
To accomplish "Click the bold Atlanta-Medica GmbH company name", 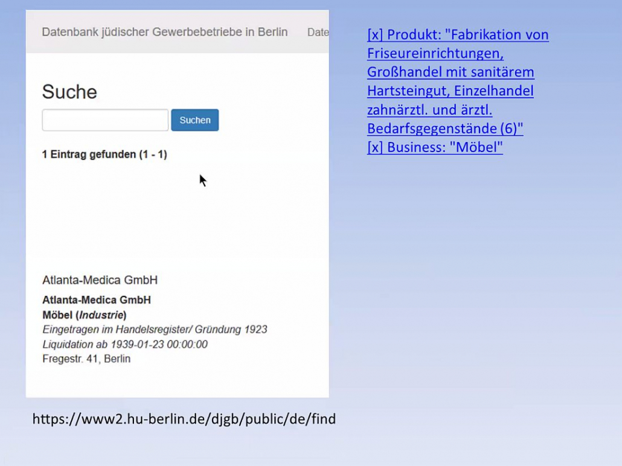I will pyautogui.click(x=96, y=300).
